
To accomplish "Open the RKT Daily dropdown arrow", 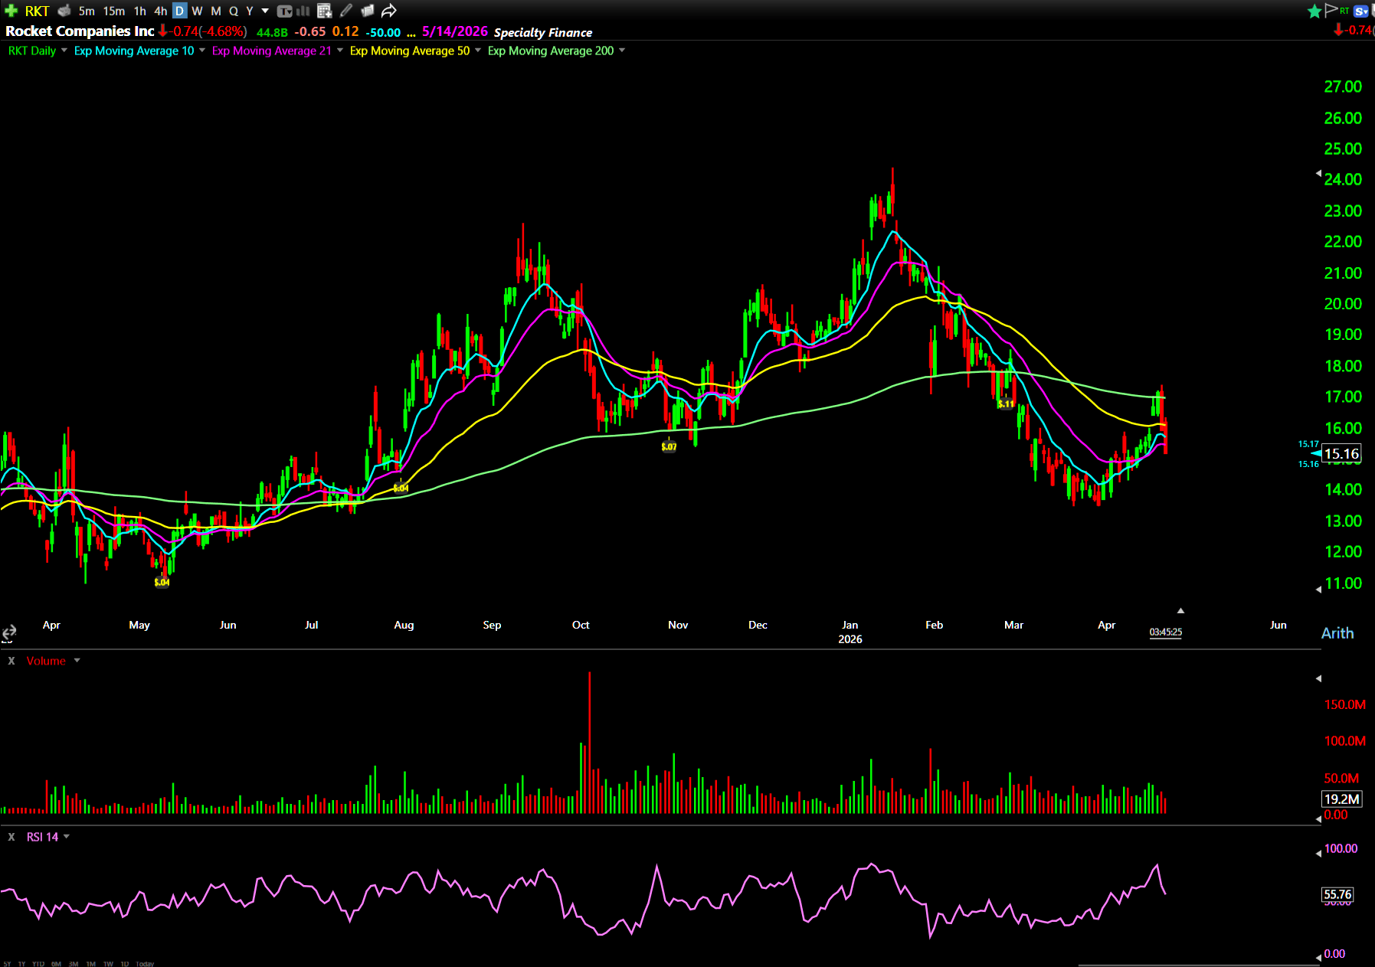I will click(64, 51).
